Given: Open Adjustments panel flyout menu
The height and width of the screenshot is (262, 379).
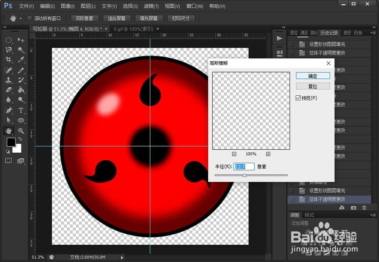Looking at the screenshot, I should [x=373, y=215].
